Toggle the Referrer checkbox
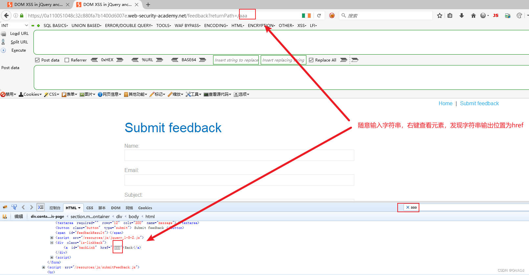The image size is (529, 275). (67, 60)
